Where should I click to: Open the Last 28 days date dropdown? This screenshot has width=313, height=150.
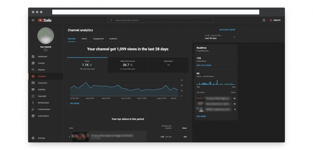click(220, 37)
